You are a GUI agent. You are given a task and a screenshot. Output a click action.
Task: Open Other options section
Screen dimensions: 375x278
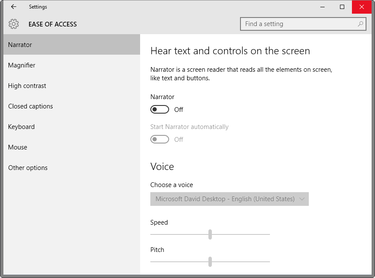click(71, 168)
